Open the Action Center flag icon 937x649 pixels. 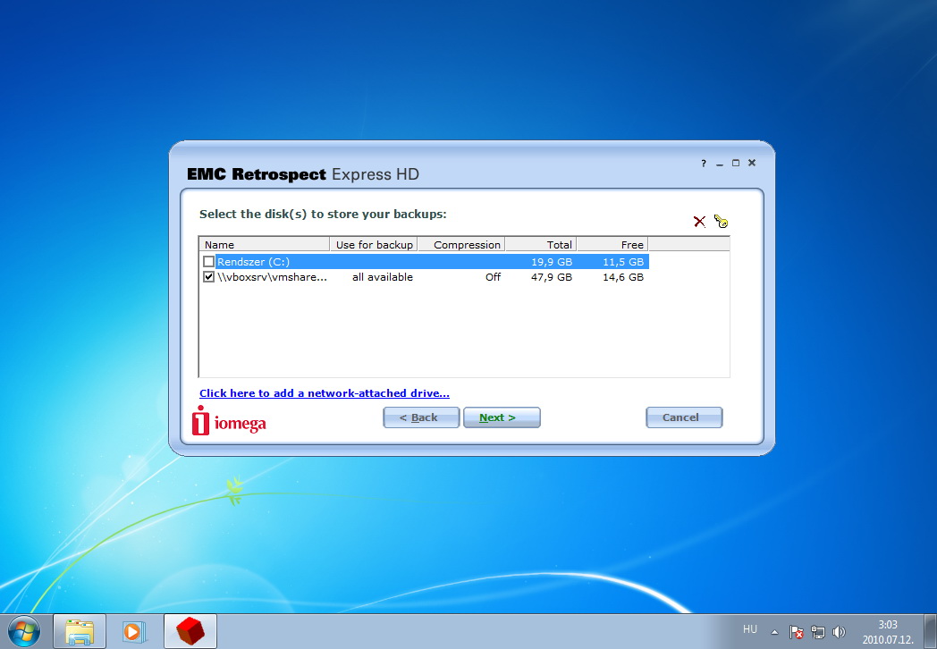tap(797, 632)
